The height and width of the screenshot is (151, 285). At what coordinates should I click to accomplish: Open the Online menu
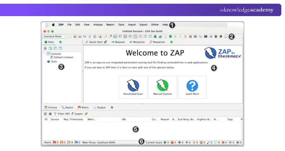coord(155,24)
